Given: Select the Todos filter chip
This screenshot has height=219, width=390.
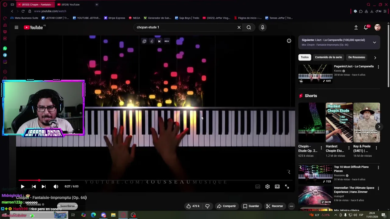Looking at the screenshot, I should click(x=305, y=57).
